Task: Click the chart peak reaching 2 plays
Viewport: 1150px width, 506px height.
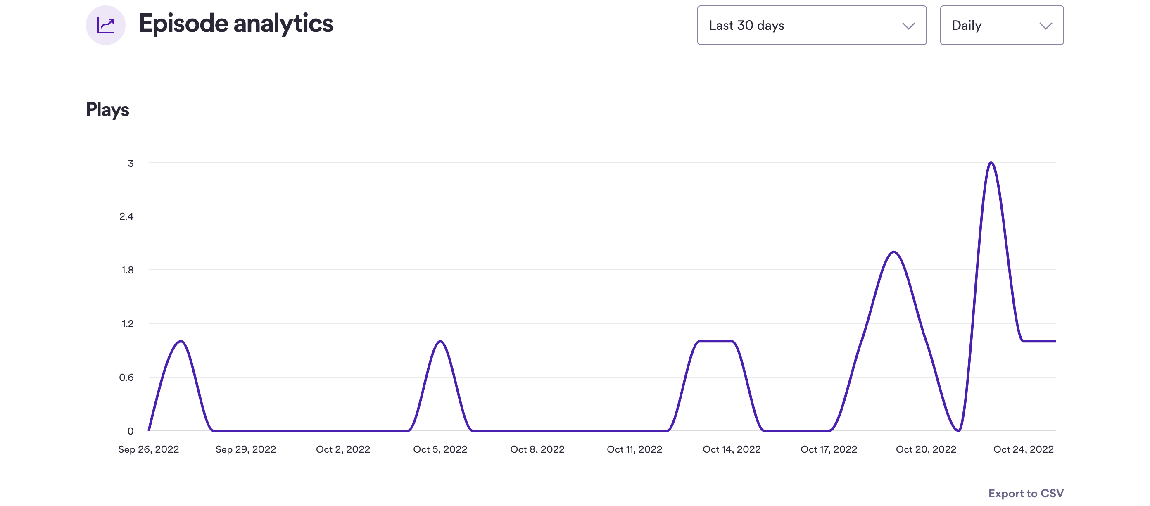Action: pyautogui.click(x=893, y=252)
